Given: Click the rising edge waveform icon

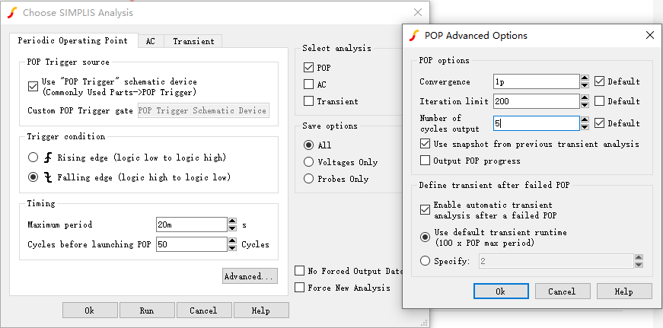Looking at the screenshot, I should point(48,158).
